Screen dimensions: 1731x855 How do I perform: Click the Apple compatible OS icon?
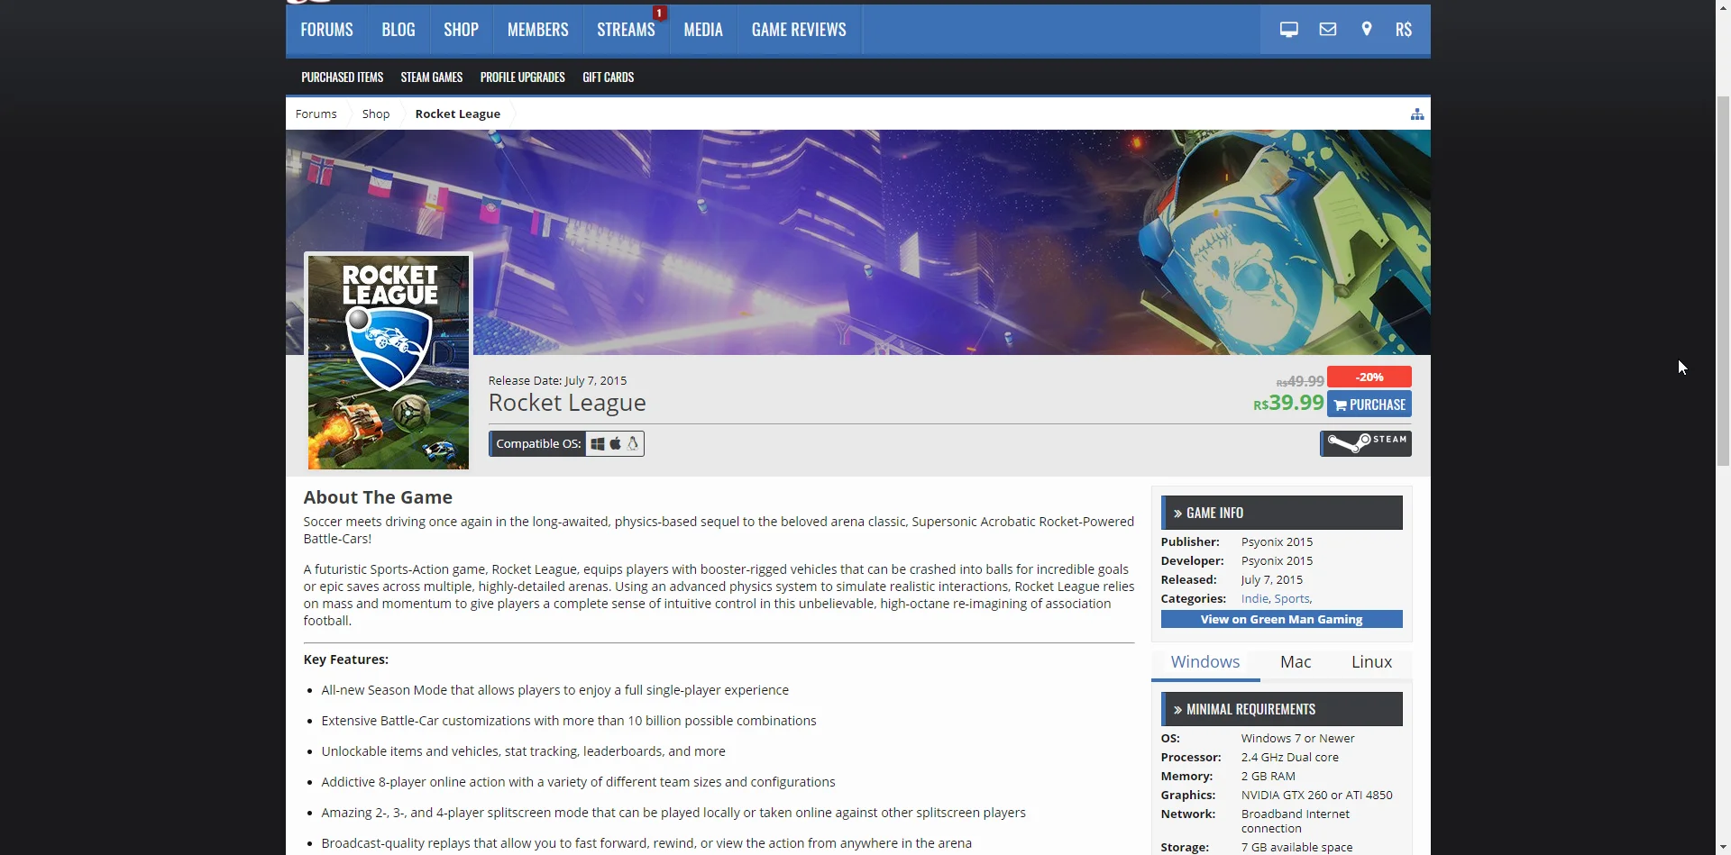pyautogui.click(x=616, y=443)
